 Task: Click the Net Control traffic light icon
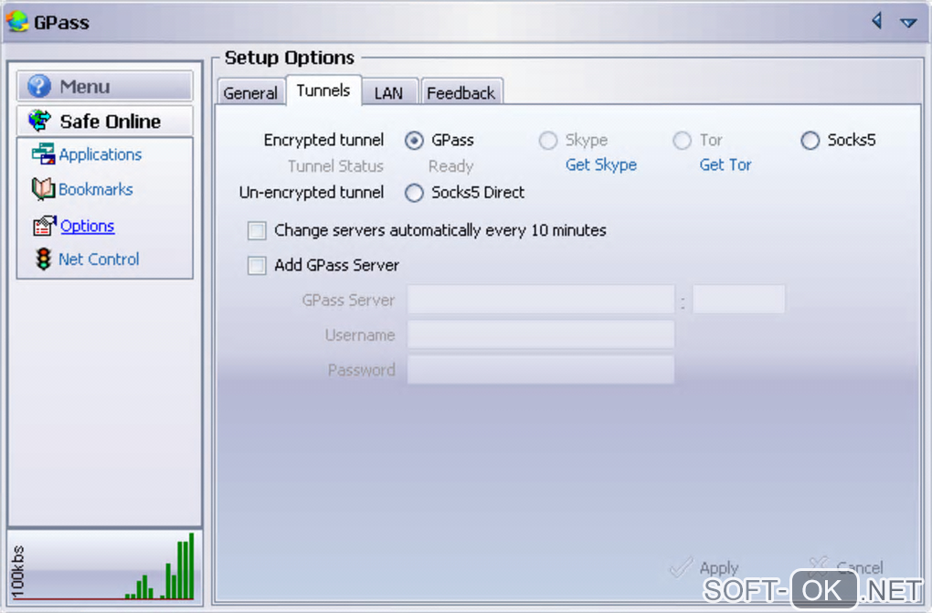(x=43, y=259)
